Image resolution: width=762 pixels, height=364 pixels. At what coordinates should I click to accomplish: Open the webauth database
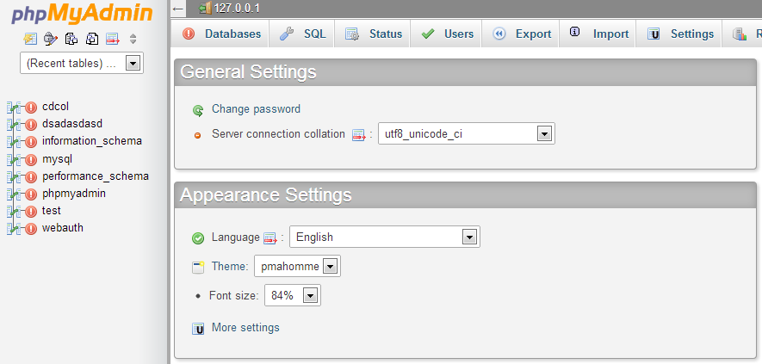[63, 227]
